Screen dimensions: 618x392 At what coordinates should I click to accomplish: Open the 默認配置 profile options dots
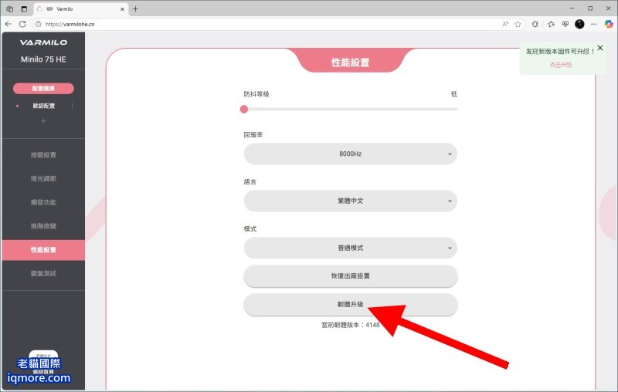pos(72,106)
